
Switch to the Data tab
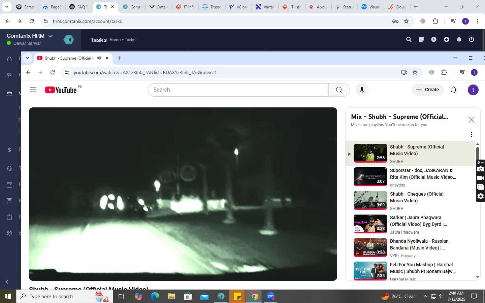pos(159,7)
